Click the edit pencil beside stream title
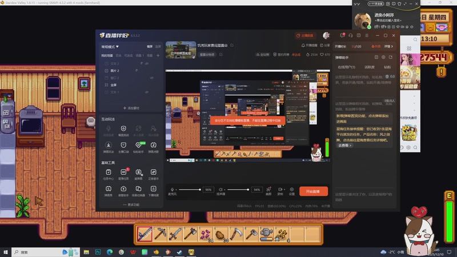The image size is (457, 257). 232,45
